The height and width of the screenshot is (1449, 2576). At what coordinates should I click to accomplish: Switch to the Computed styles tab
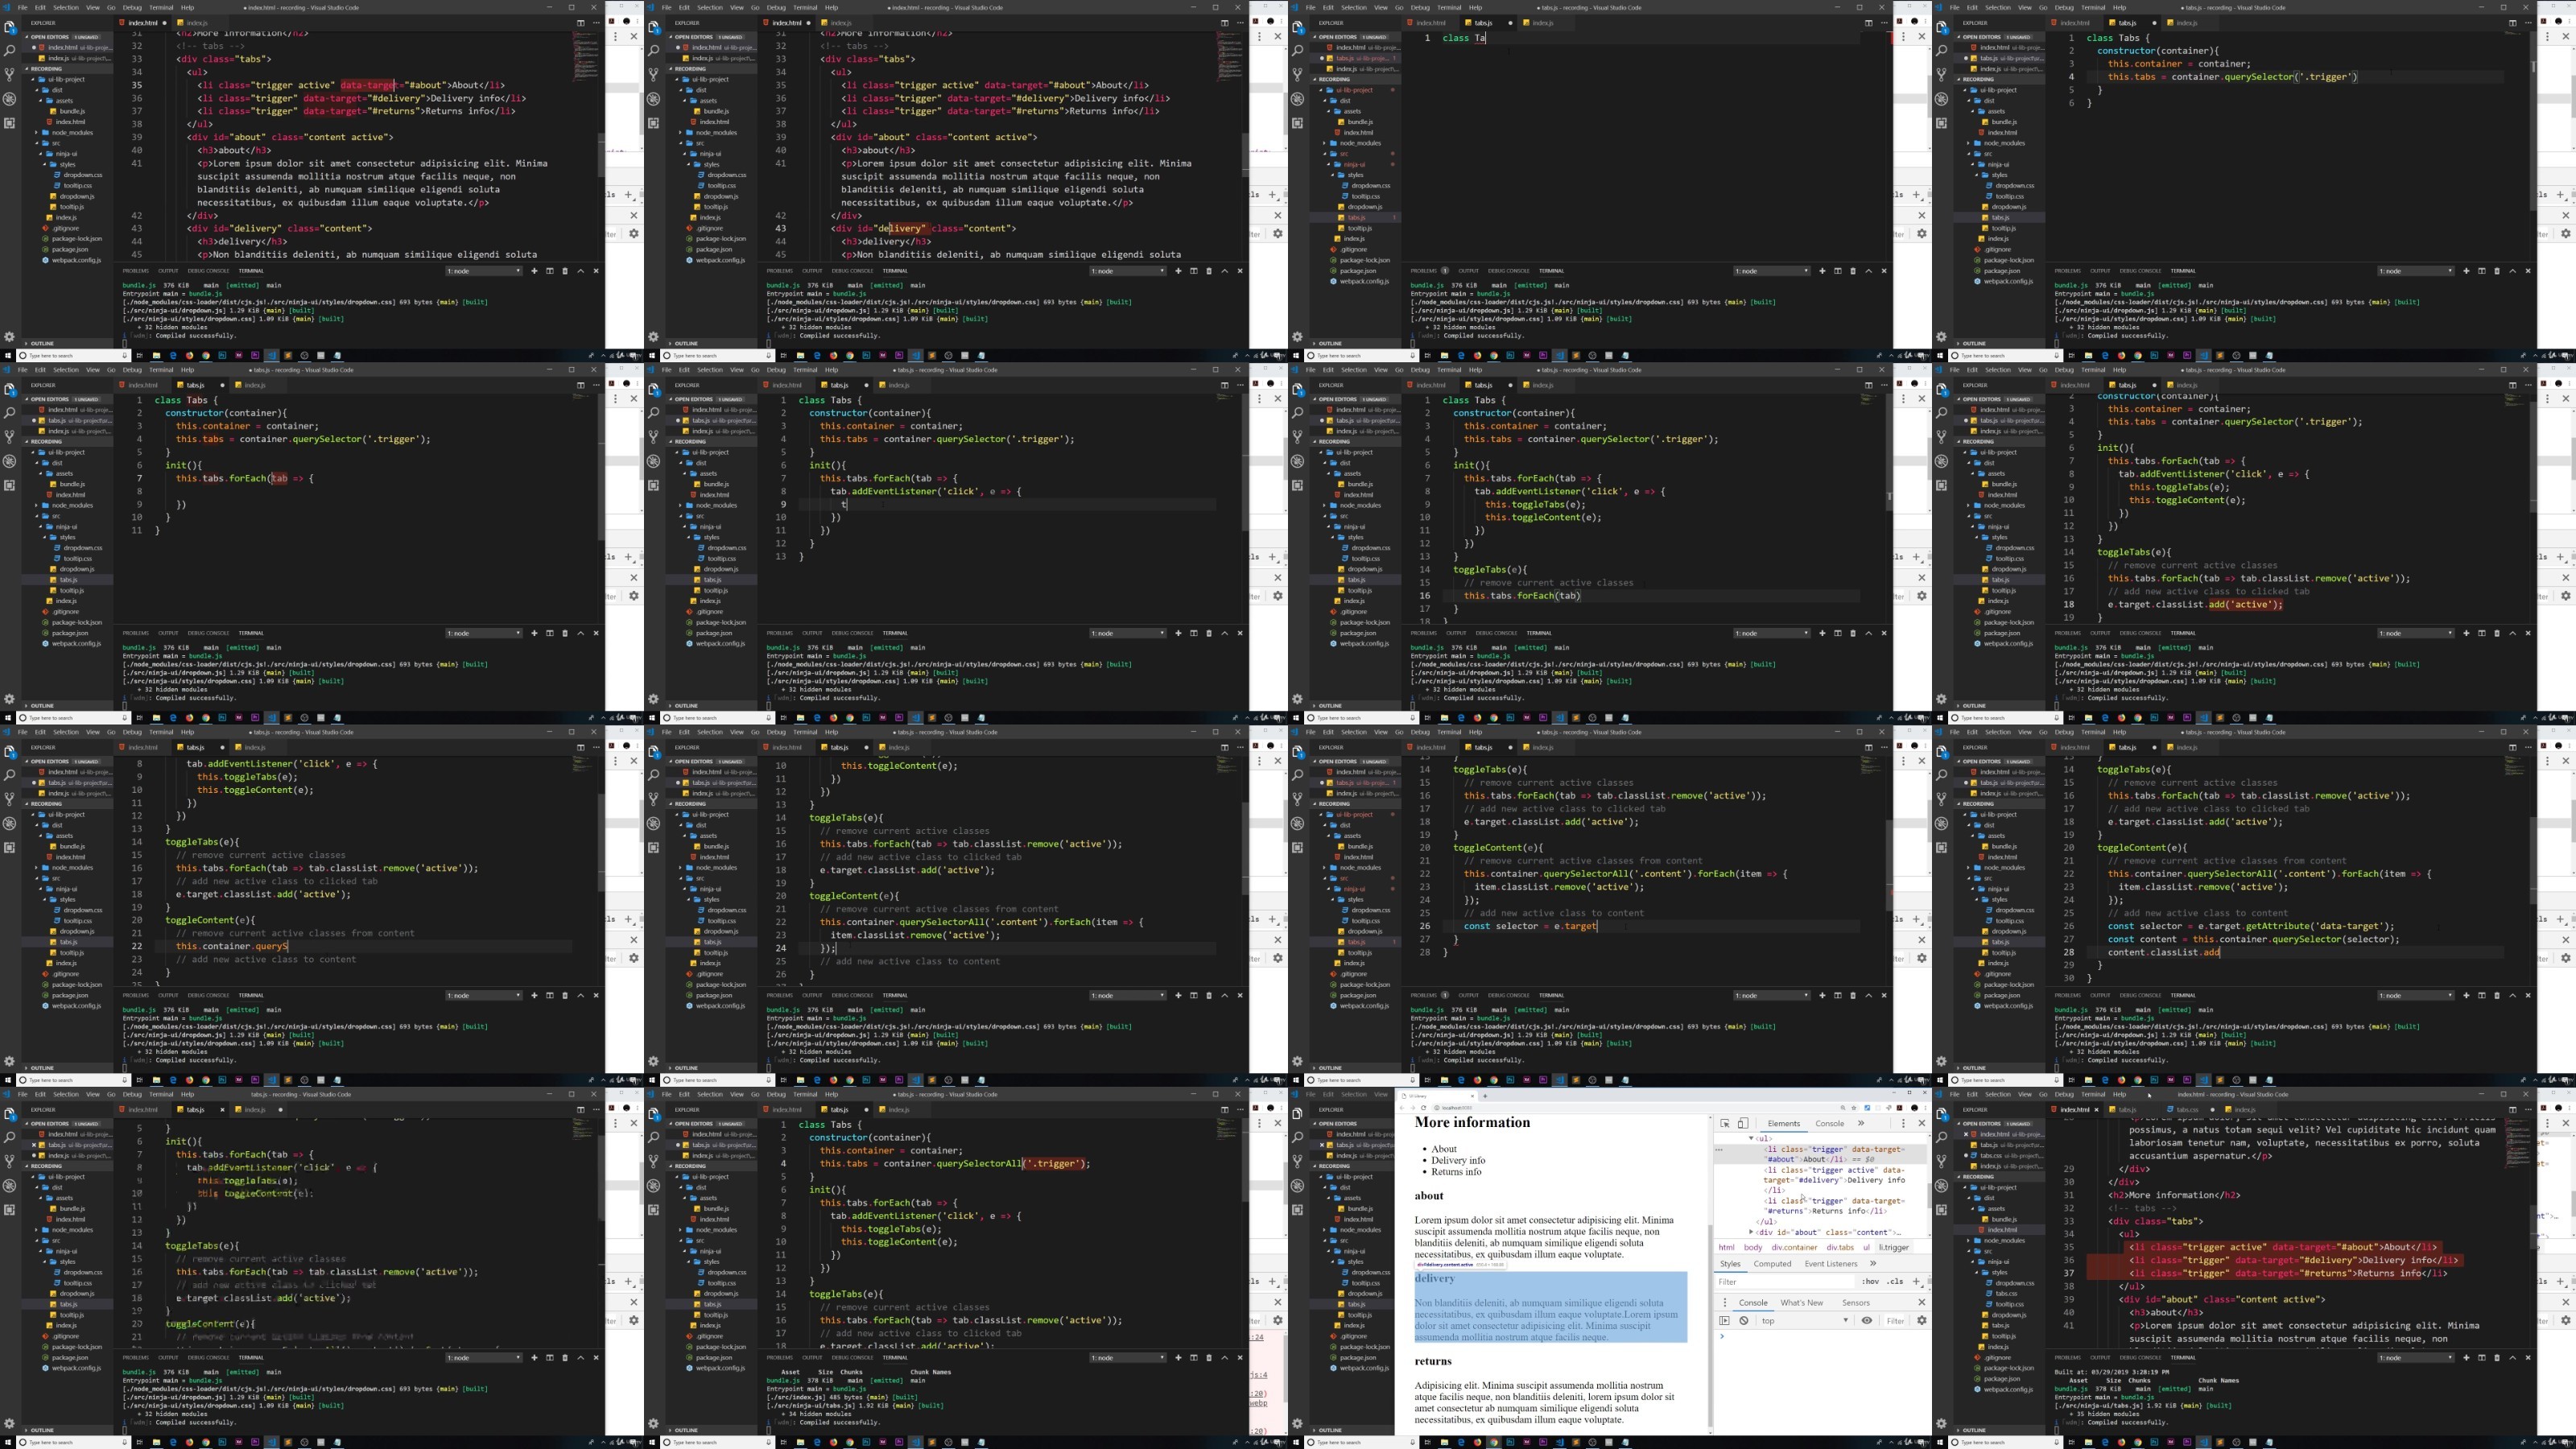click(1772, 1263)
